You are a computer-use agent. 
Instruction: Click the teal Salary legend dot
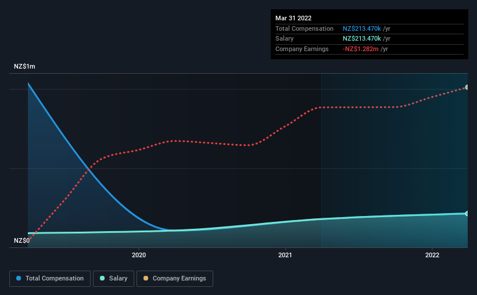point(102,278)
